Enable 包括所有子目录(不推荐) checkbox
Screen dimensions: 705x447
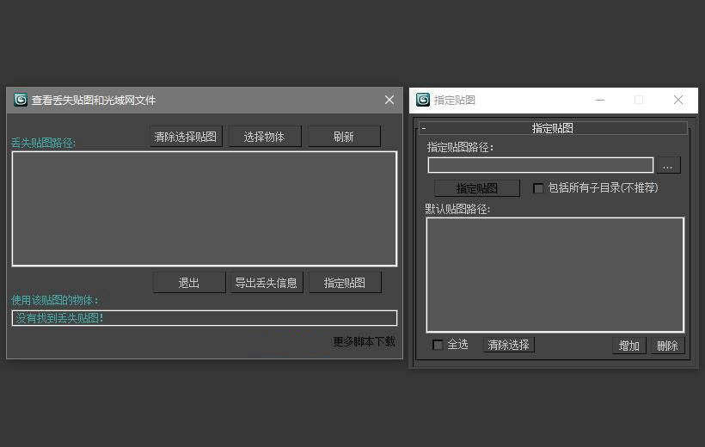(x=538, y=188)
